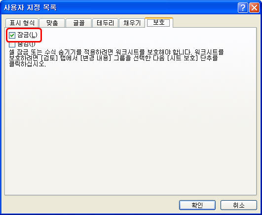Click the empty area of protection panel

pos(130,130)
